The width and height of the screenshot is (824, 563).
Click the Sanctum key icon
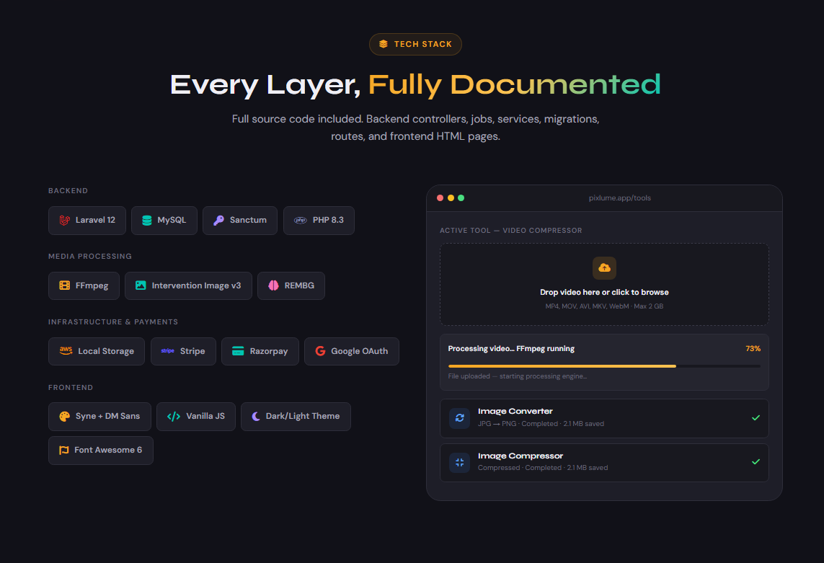coord(218,221)
